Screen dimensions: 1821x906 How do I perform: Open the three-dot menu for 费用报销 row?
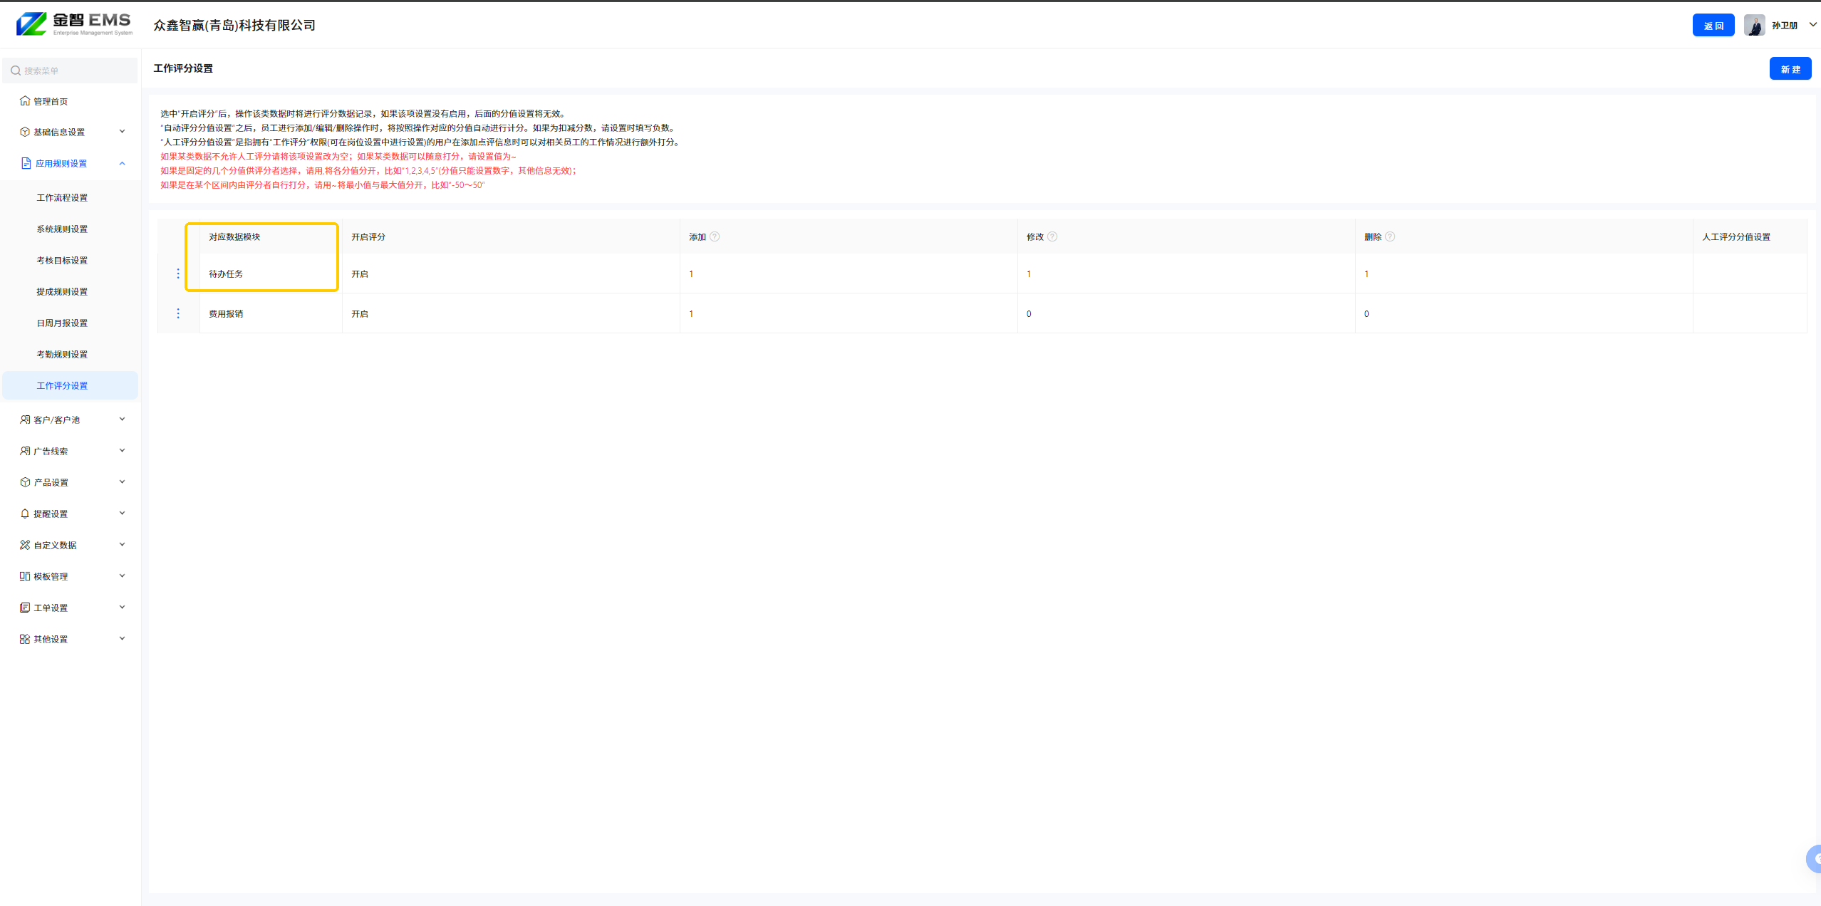(x=178, y=313)
